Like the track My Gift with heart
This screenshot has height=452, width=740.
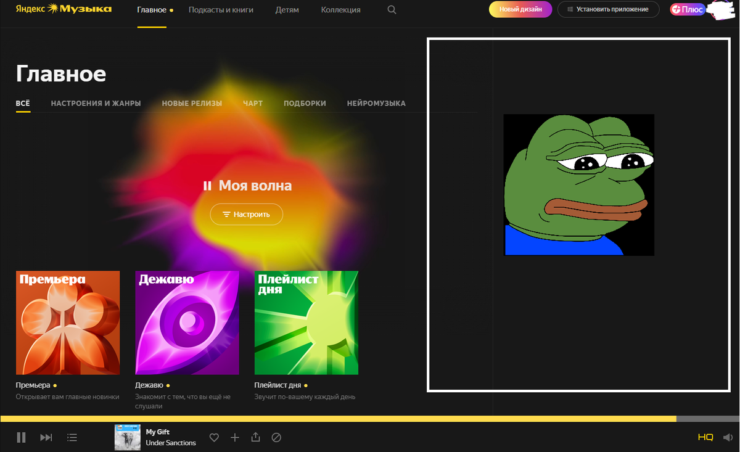214,437
